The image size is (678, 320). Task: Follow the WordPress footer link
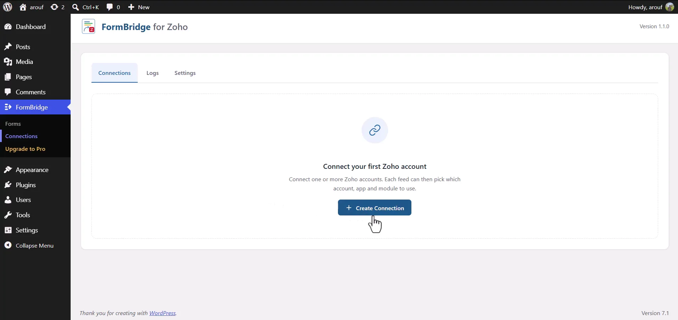[162, 313]
